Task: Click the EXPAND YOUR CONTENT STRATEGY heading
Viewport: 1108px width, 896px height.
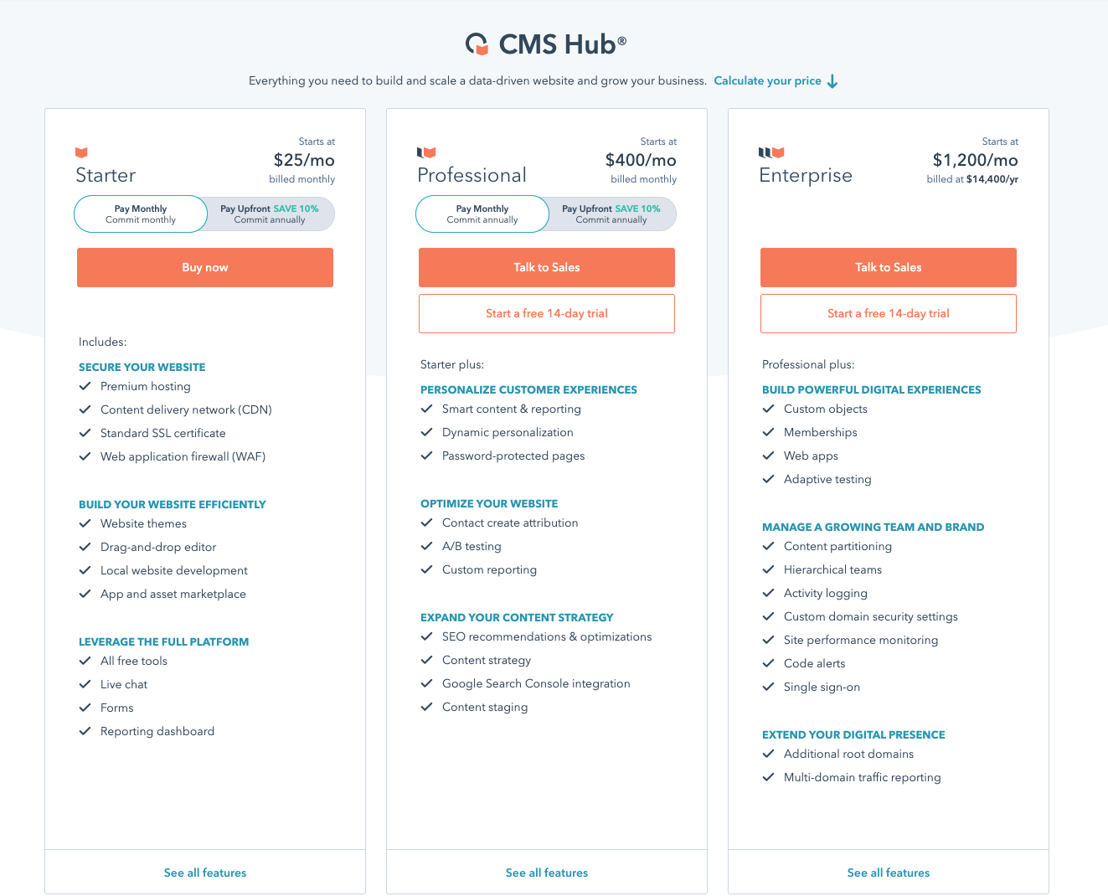Action: pos(517,617)
